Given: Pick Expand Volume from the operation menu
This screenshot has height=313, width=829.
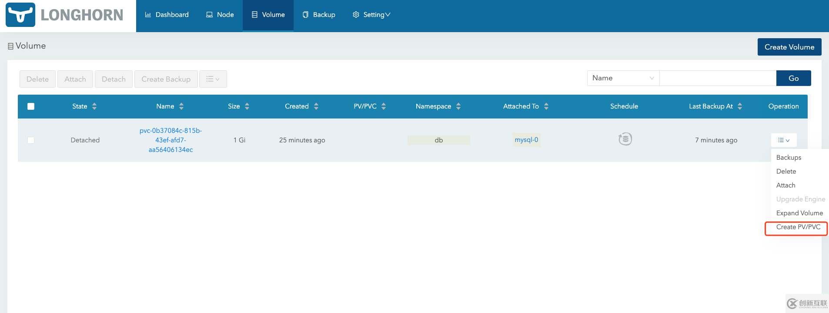Looking at the screenshot, I should tap(799, 213).
